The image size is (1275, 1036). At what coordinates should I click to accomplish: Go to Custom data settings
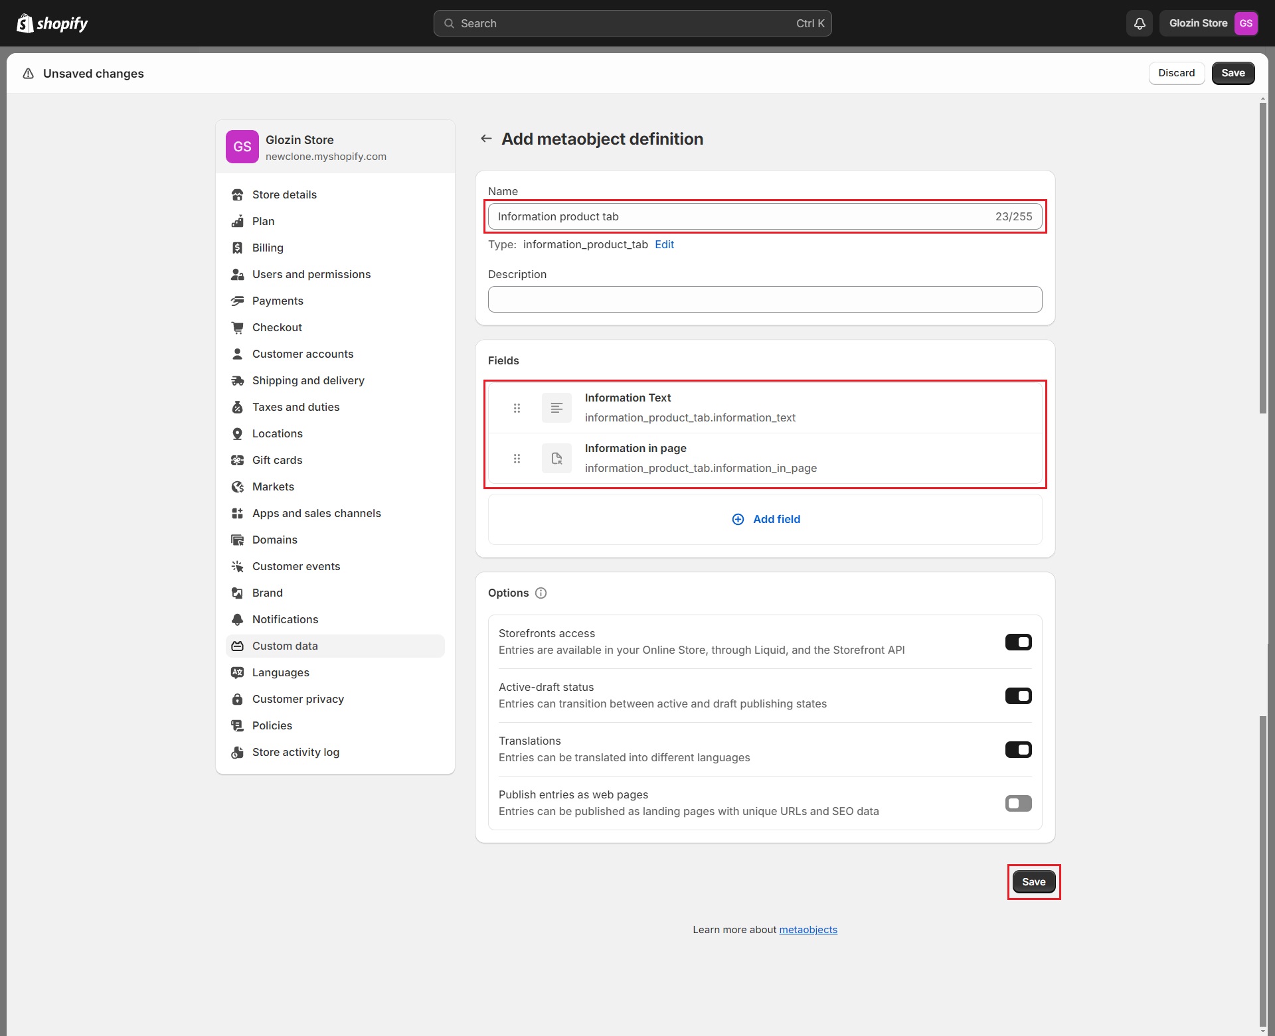285,646
